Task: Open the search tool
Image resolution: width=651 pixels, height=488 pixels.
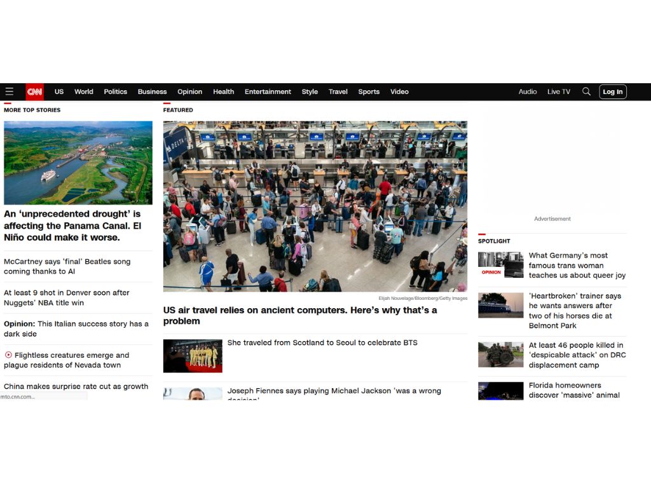Action: click(x=586, y=91)
